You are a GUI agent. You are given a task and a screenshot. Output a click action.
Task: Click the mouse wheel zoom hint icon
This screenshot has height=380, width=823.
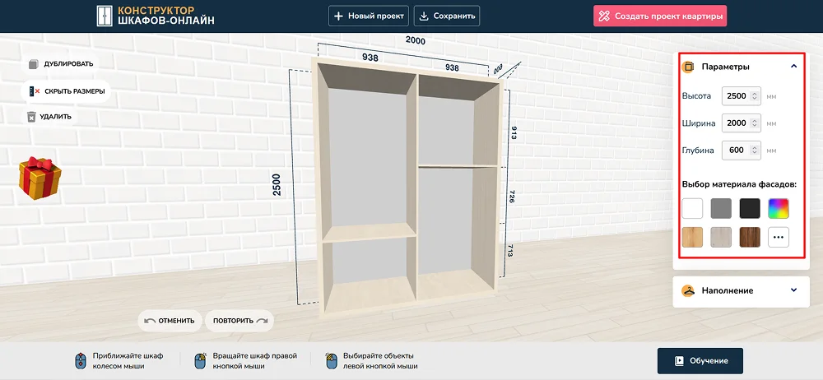pyautogui.click(x=81, y=361)
